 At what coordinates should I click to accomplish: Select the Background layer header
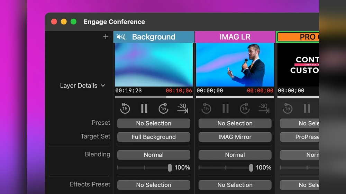pyautogui.click(x=154, y=37)
